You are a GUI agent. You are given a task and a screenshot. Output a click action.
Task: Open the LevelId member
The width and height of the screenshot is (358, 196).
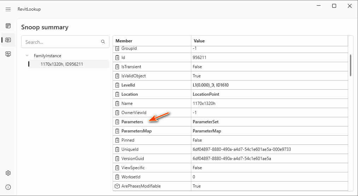point(128,85)
